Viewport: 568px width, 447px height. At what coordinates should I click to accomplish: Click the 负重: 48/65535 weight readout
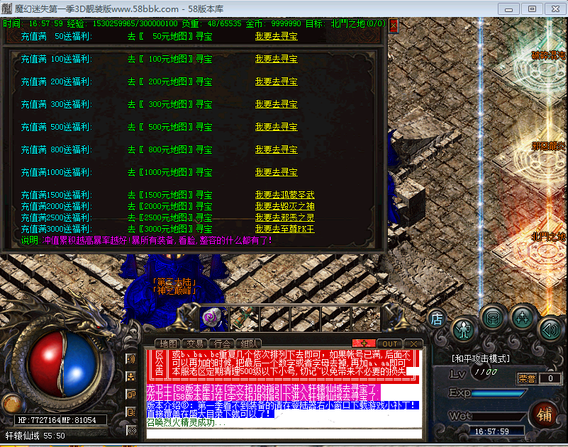211,23
